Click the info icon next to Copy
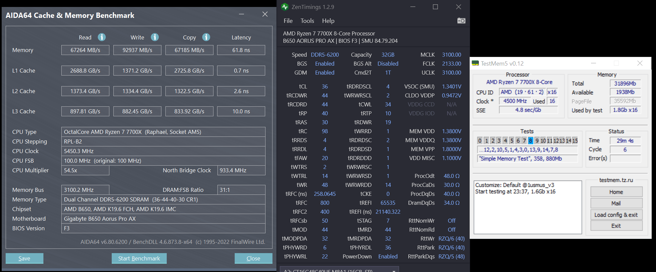The width and height of the screenshot is (656, 272). (206, 37)
